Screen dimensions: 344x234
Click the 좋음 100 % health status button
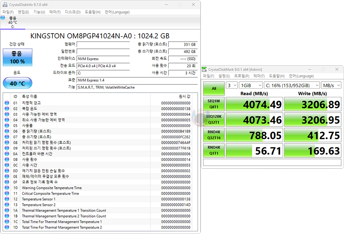[18, 57]
